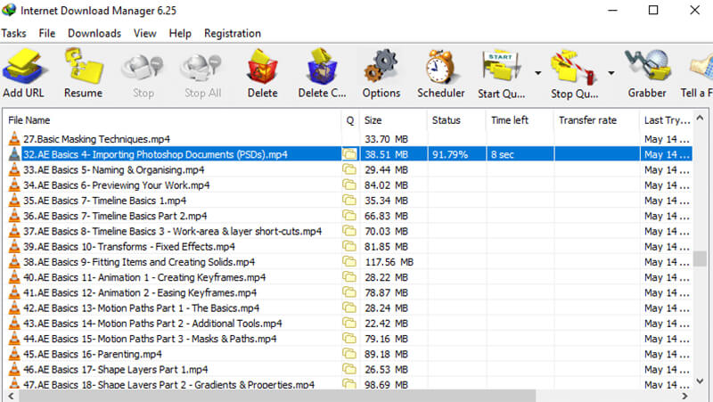Click the Stop Queue icon

[x=573, y=68]
